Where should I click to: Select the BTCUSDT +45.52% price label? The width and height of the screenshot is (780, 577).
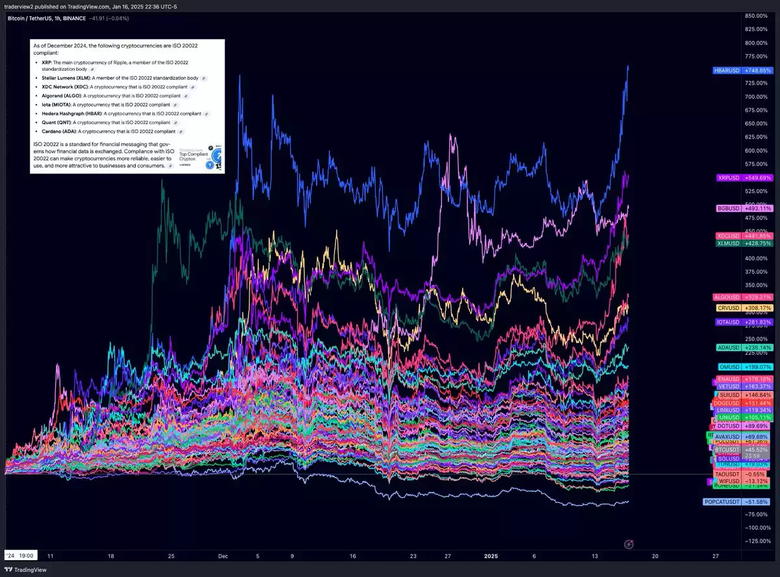pyautogui.click(x=743, y=449)
